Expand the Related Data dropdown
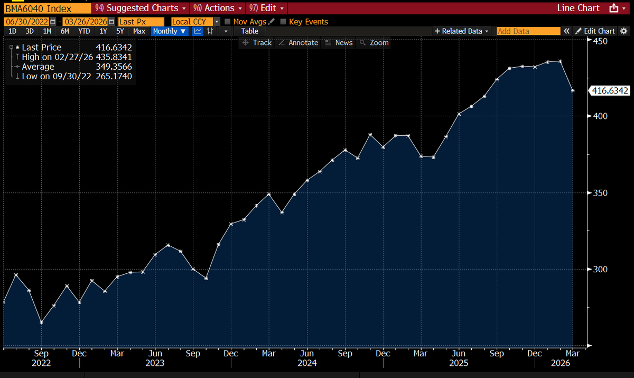The width and height of the screenshot is (634, 378). [461, 31]
